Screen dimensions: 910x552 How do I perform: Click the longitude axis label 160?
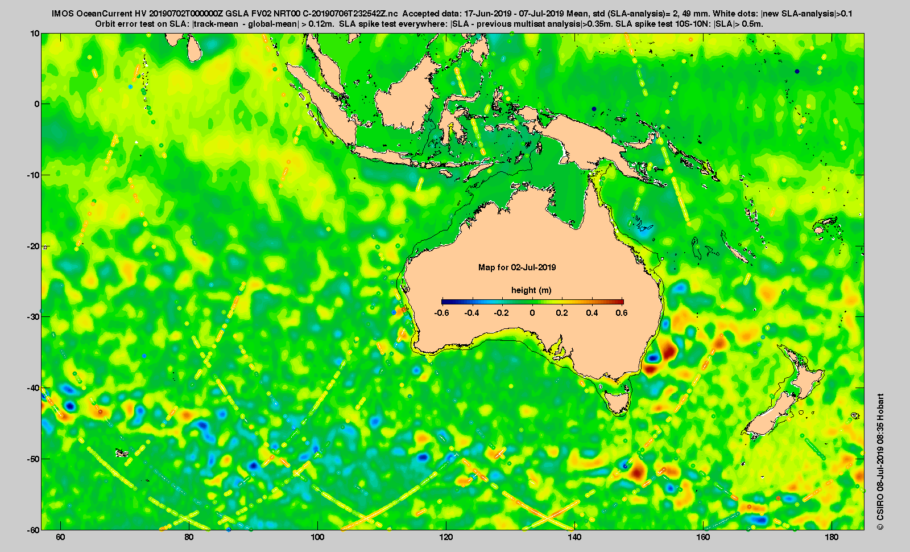[703, 537]
